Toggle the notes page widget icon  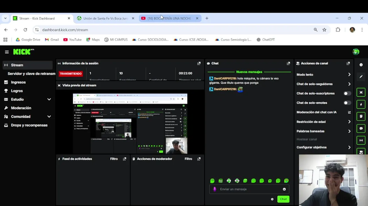point(361,116)
